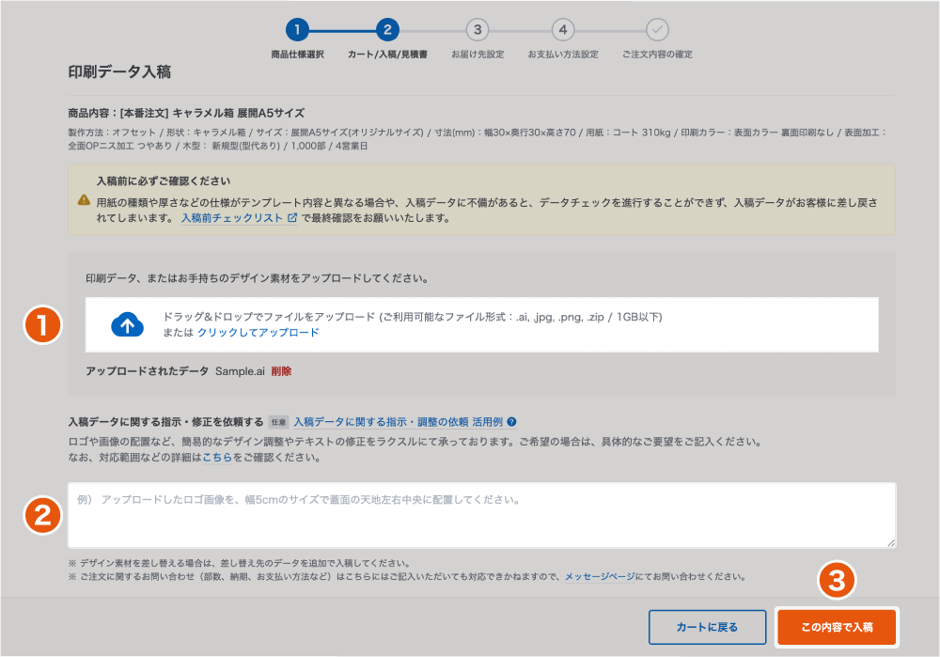The width and height of the screenshot is (940, 657).
Task: Click step 3 circle お届け先設定
Action: coord(478,29)
